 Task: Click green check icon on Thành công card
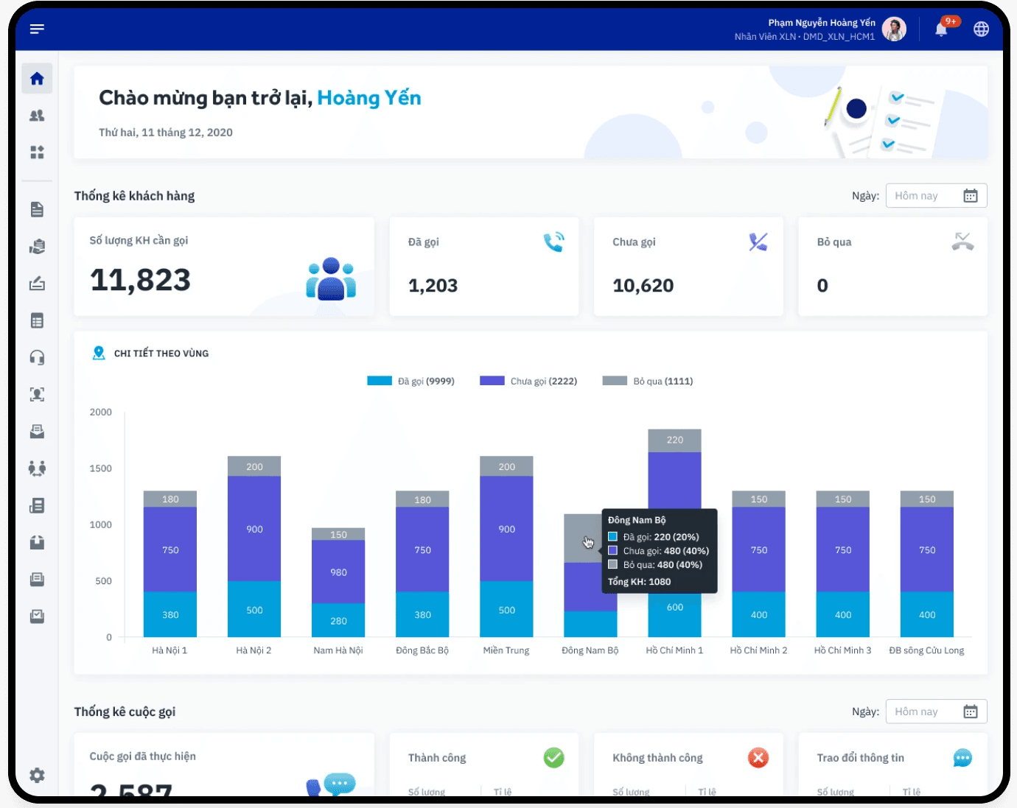[553, 757]
